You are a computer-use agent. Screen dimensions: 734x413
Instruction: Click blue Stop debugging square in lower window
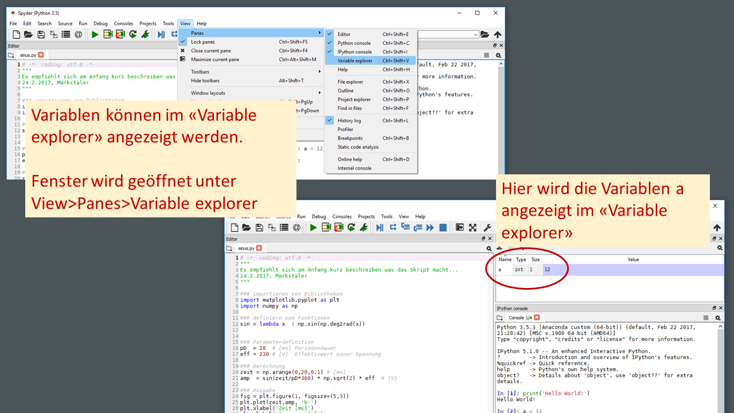443,228
